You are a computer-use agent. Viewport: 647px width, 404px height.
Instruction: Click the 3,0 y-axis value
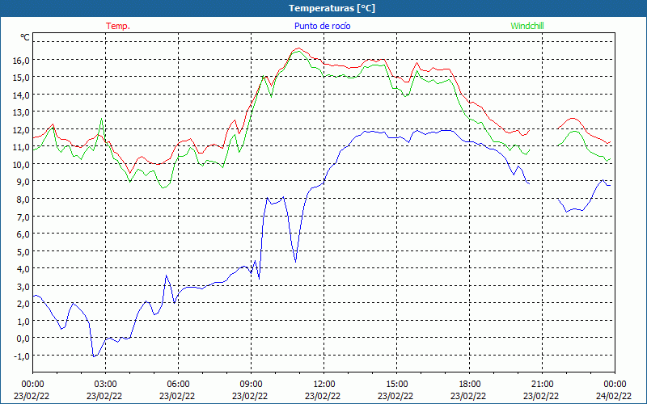coord(23,286)
